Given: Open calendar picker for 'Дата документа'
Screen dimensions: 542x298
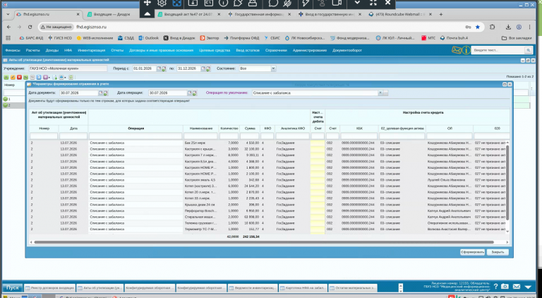Looking at the screenshot, I should click(101, 93).
